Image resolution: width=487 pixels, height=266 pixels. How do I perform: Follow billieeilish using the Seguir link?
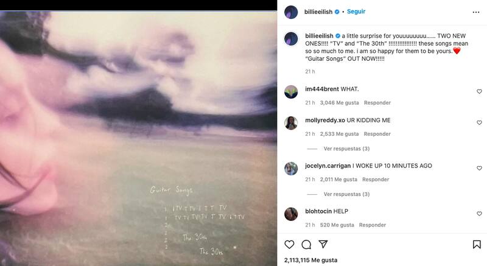point(356,12)
